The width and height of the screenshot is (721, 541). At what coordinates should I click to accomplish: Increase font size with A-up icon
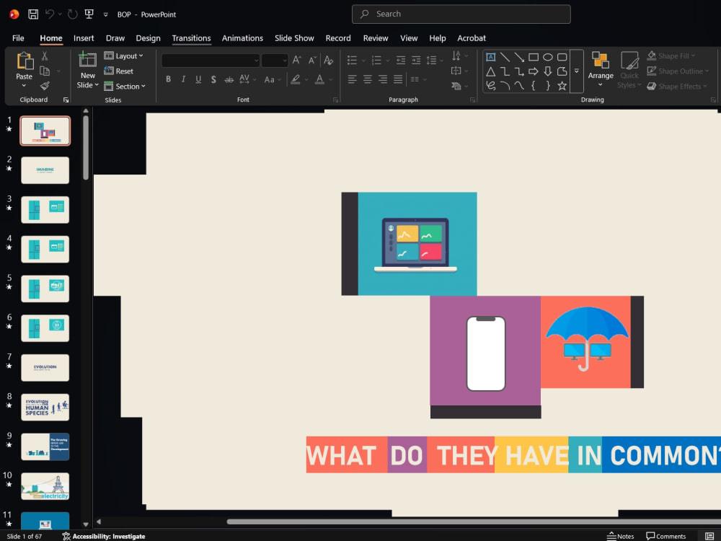pos(297,60)
